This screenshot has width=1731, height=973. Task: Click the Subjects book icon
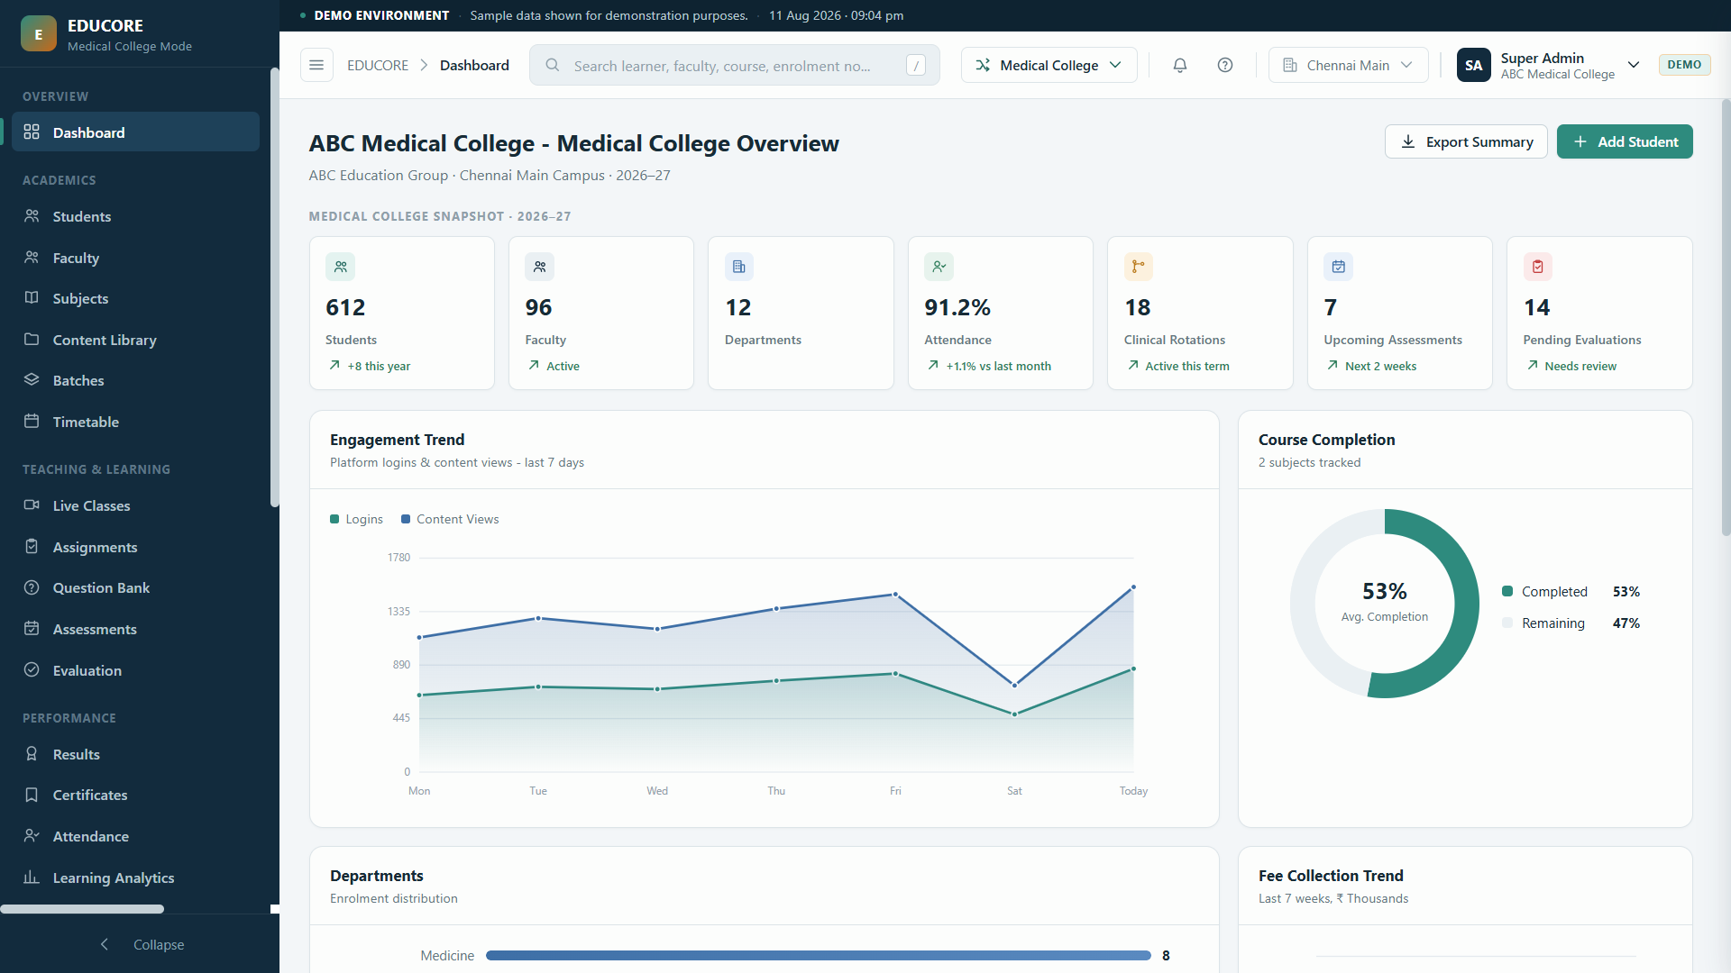[x=32, y=297]
